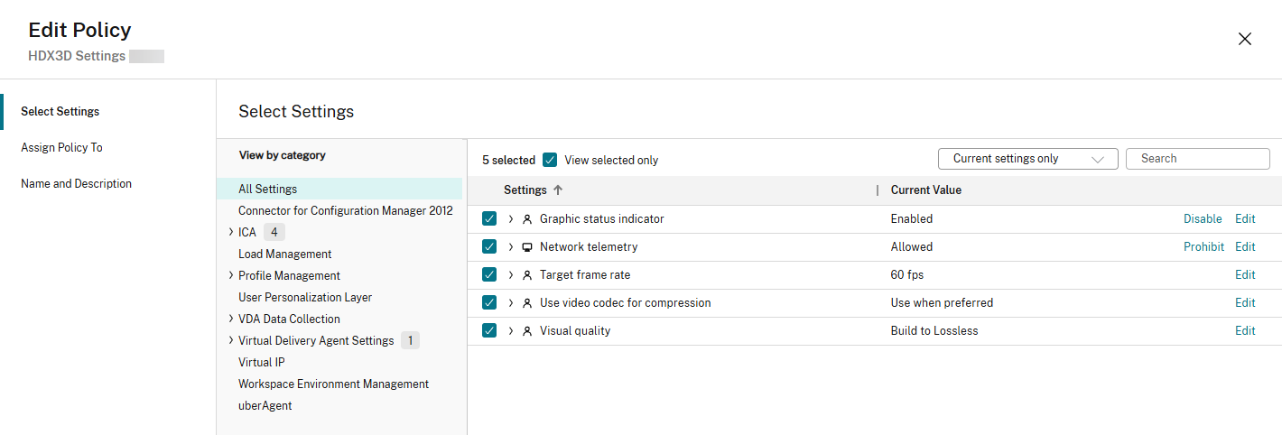
Task: Open the Name and Description step
Action: click(76, 184)
